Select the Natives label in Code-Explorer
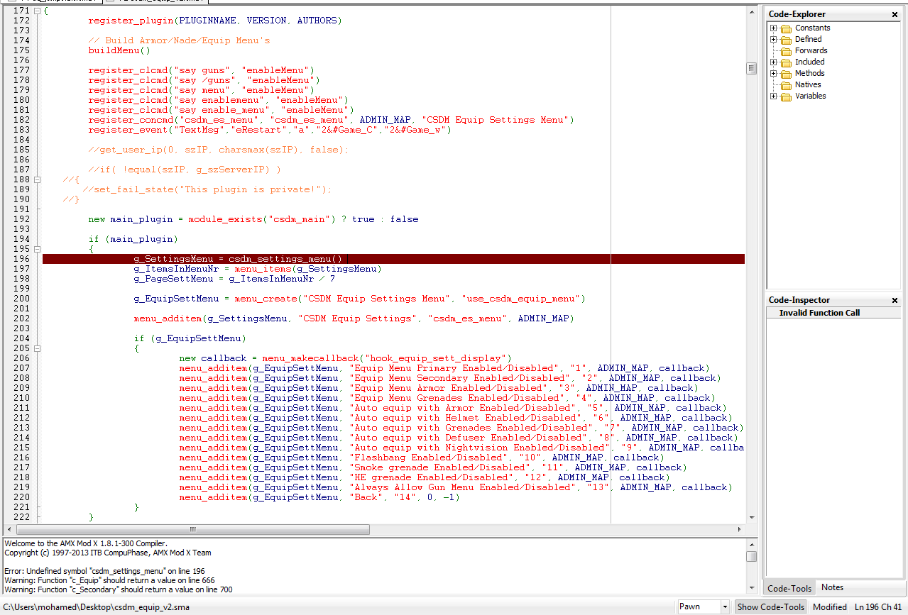The width and height of the screenshot is (908, 615). coord(808,85)
